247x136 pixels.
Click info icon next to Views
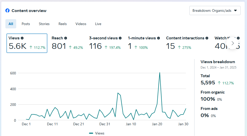(x=22, y=38)
